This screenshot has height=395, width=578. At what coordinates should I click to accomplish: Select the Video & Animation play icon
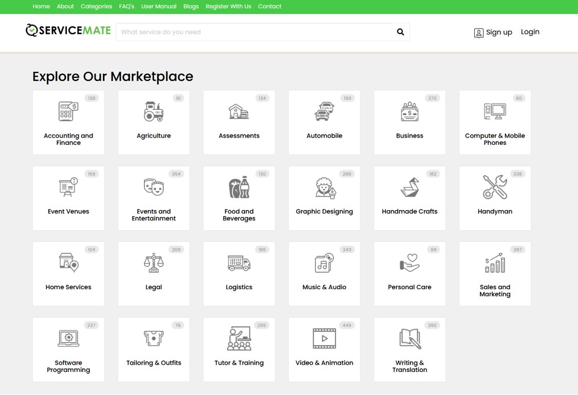(324, 338)
